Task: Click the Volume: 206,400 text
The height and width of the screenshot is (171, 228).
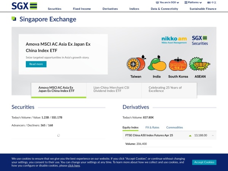Action: coord(136,144)
